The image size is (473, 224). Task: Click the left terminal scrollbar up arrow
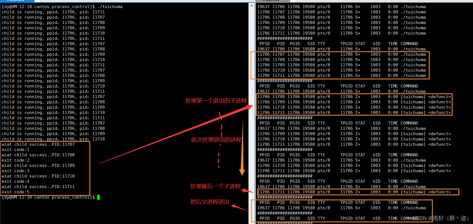click(x=251, y=6)
